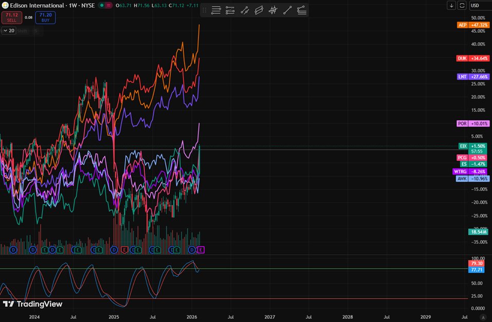Open the dividend D marker beside purple E
The width and height of the screenshot is (492, 322).
coord(192,250)
